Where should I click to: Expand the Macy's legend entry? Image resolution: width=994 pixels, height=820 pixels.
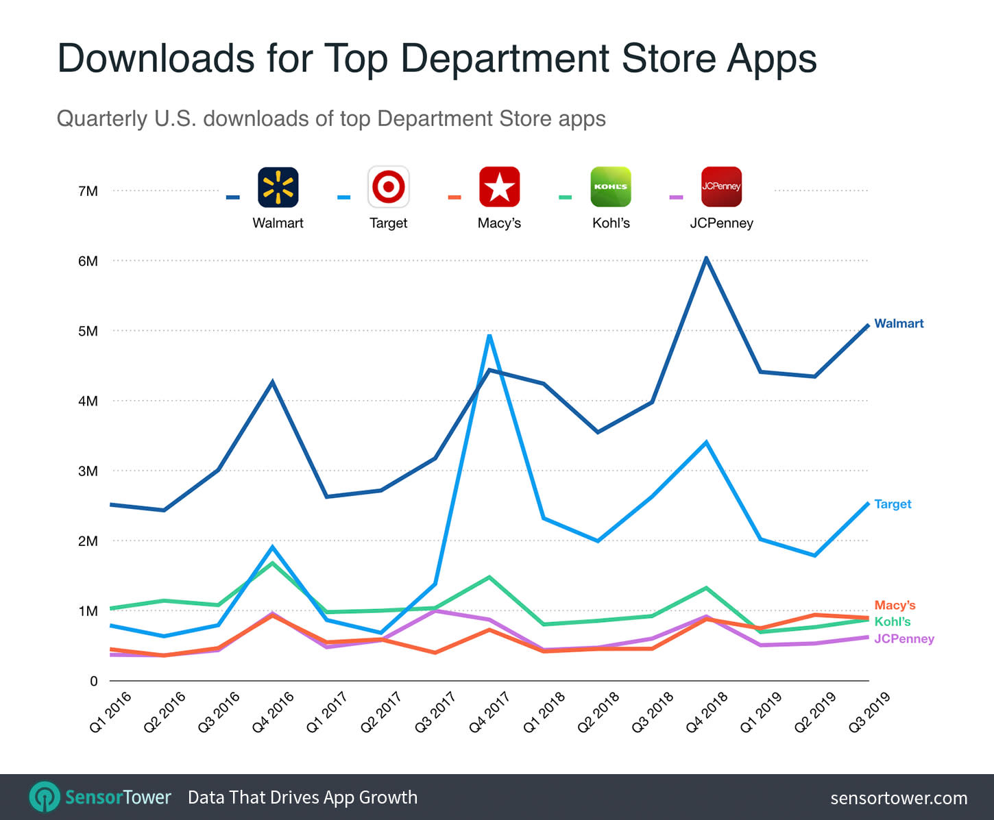coord(499,222)
